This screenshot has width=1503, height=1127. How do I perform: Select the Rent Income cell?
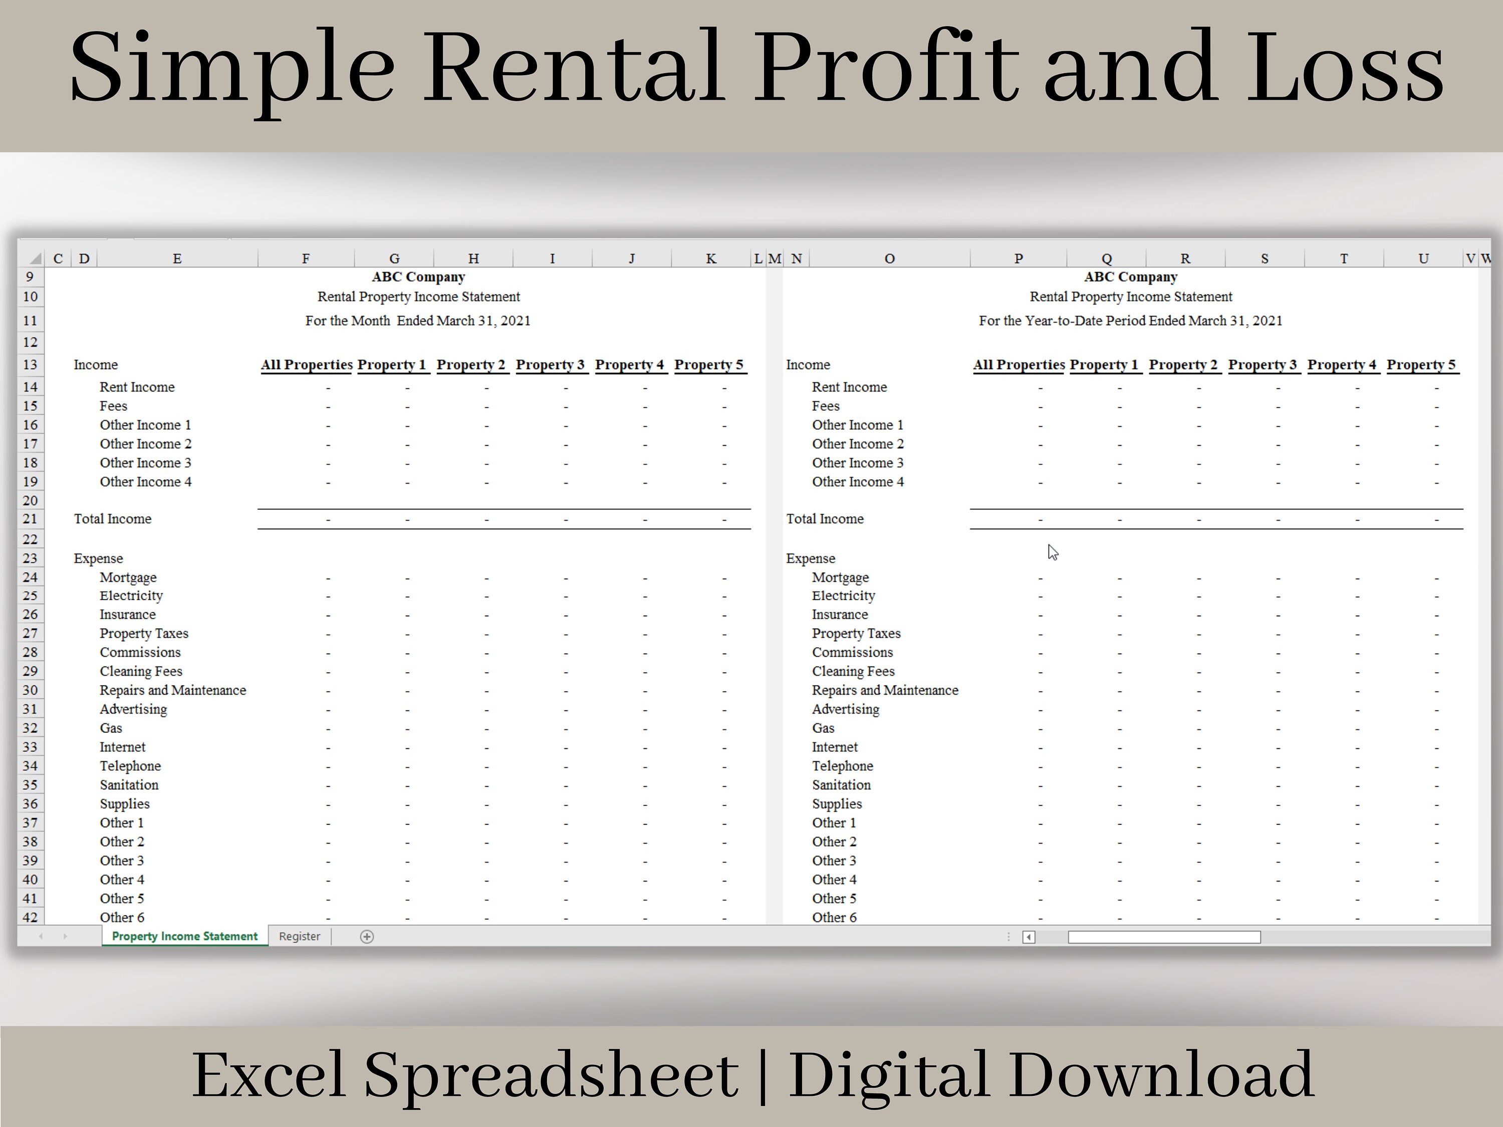pos(138,387)
